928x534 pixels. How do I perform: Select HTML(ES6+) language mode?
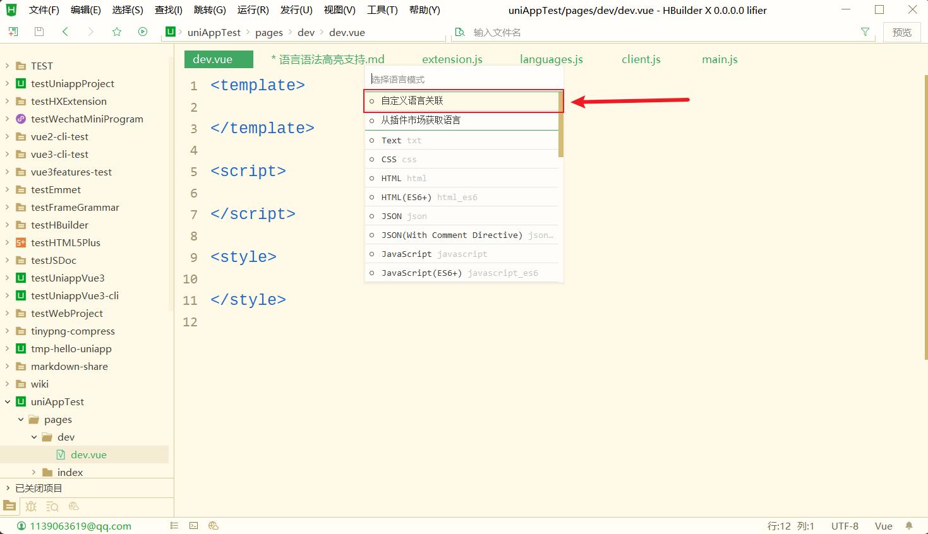click(462, 197)
